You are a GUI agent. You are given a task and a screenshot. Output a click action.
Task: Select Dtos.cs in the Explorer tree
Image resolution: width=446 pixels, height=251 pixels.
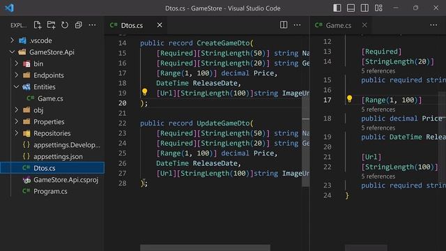coord(52,168)
